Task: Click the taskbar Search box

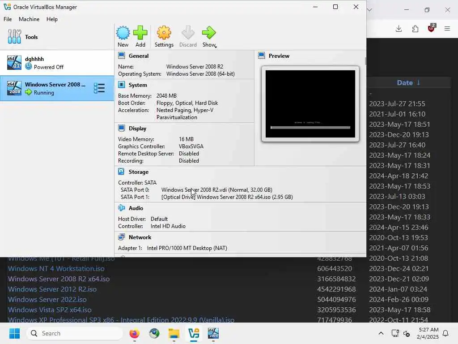Action: coord(75,333)
